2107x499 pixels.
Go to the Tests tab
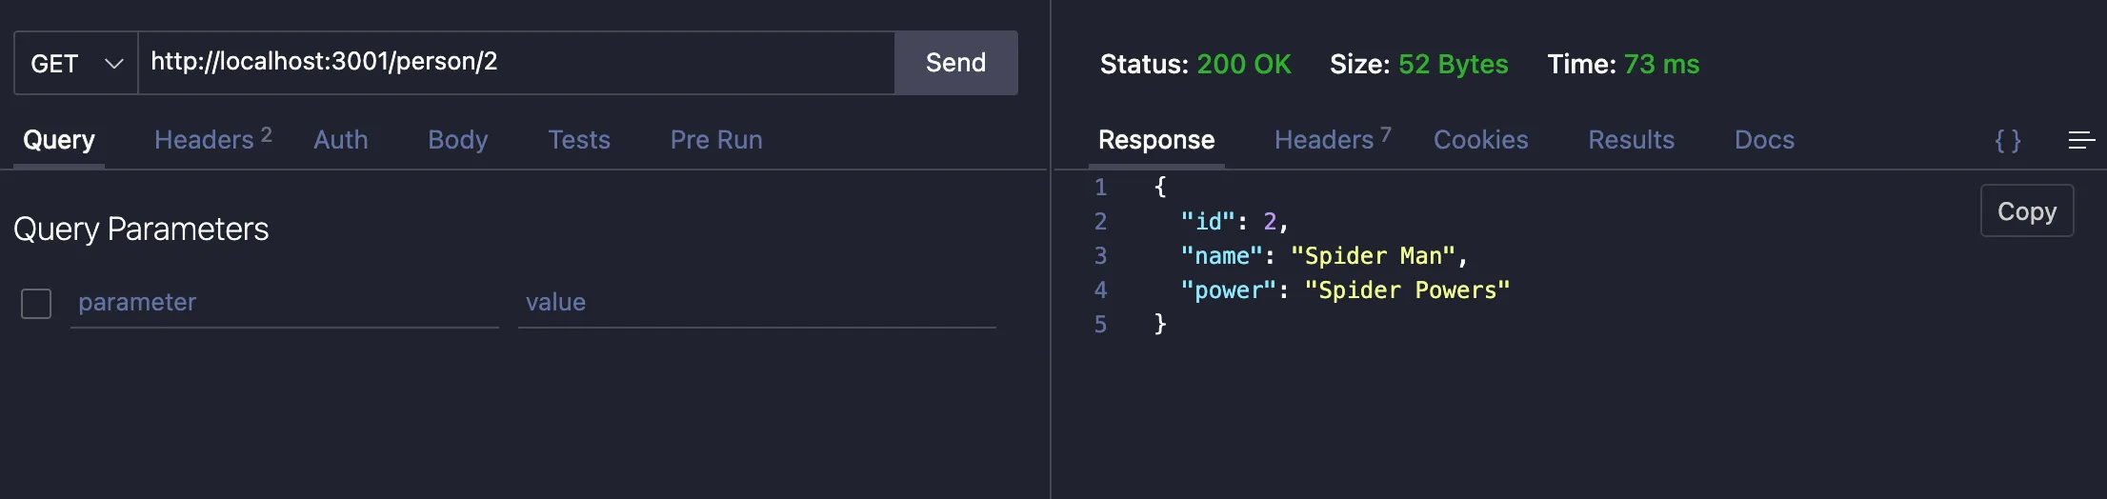pos(578,140)
